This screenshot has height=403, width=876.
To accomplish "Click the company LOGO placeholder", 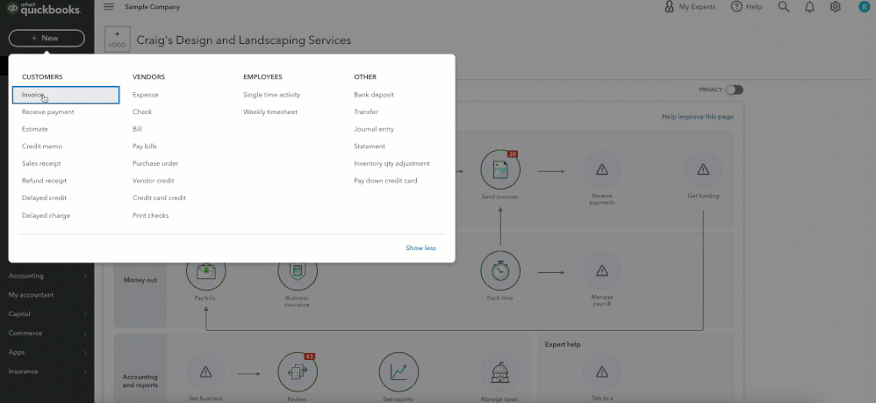I will (118, 40).
